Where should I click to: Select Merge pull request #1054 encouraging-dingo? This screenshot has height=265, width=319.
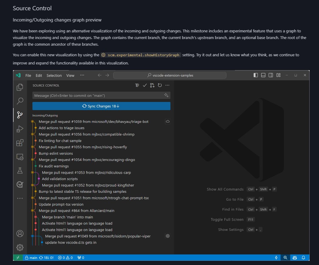87,160
